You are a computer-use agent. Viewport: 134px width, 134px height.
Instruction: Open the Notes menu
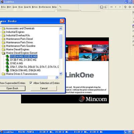35,7
